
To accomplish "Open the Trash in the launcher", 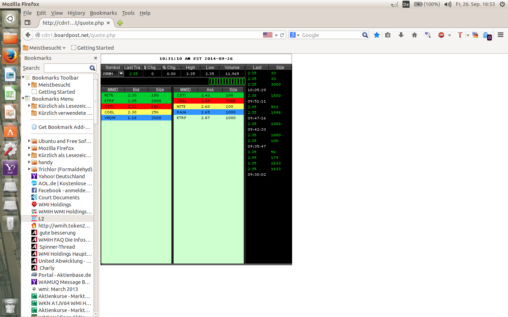I will pos(10,307).
